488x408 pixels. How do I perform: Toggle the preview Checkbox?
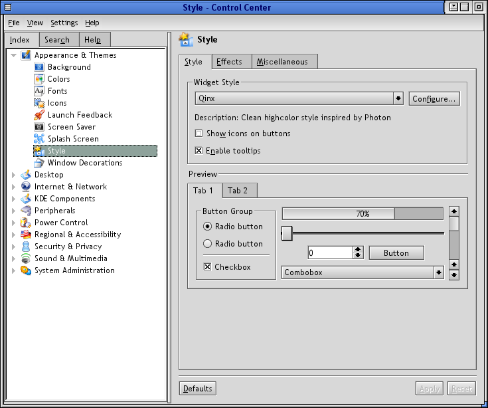coord(207,267)
